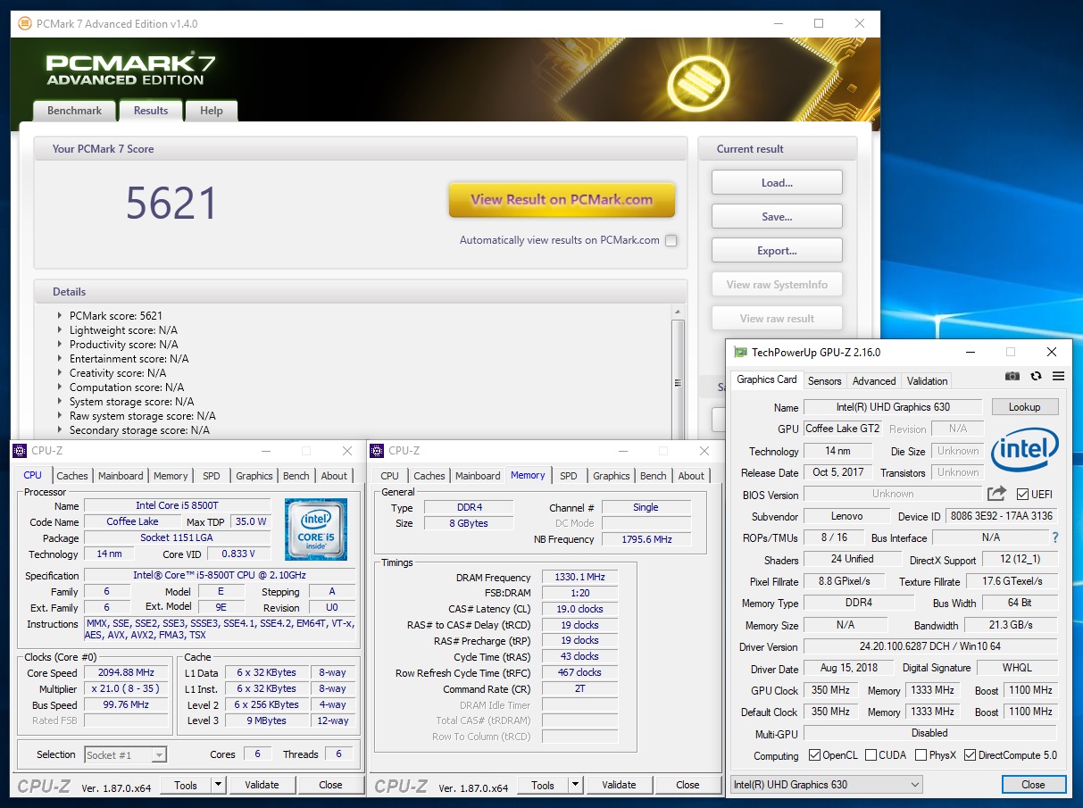
Task: Click the Tools button in the Memory CPU-Z window
Action: coord(543,785)
